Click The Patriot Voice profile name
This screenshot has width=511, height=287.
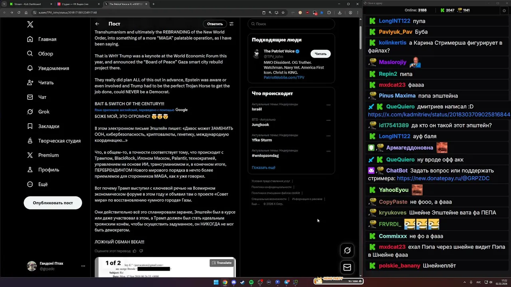[x=279, y=51]
